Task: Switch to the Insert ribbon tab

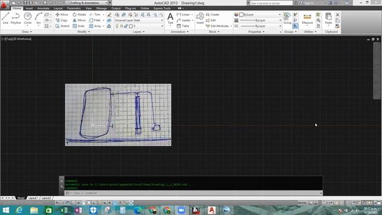Action: coord(29,8)
